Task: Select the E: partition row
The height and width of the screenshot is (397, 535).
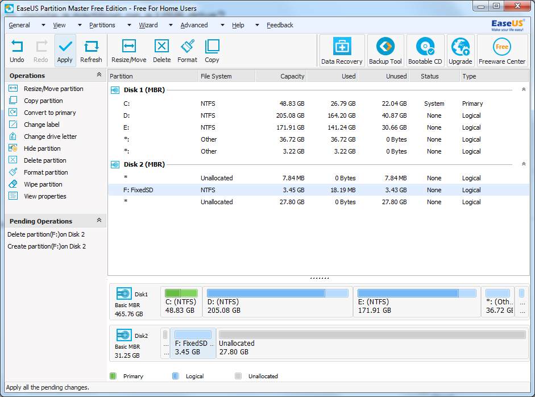Action: (319, 127)
